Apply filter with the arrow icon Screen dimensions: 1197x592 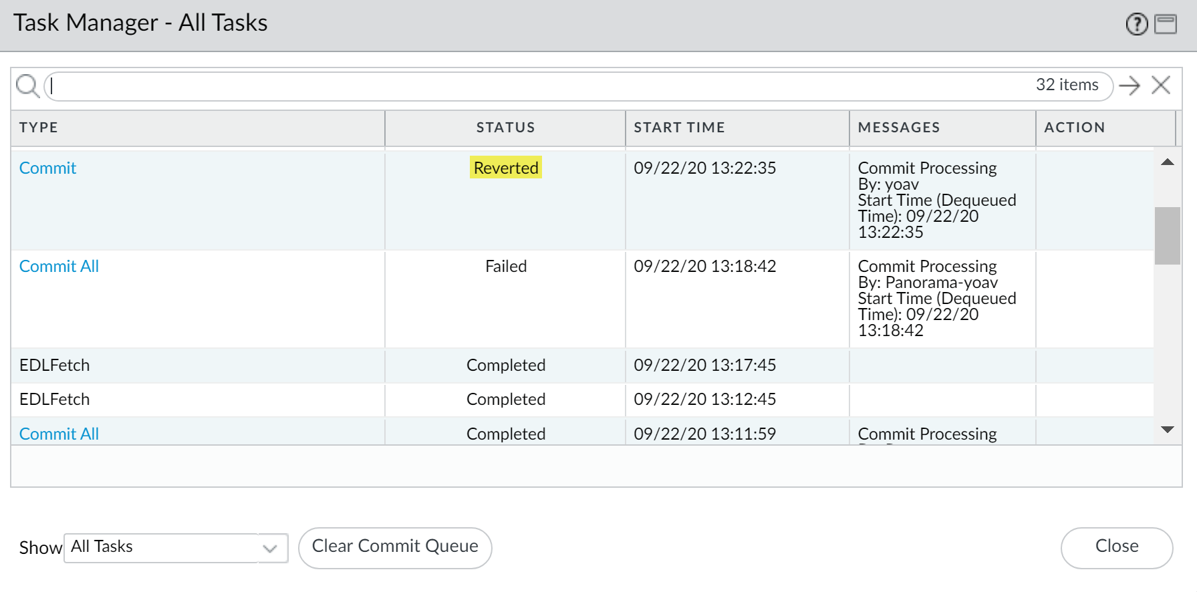tap(1129, 86)
